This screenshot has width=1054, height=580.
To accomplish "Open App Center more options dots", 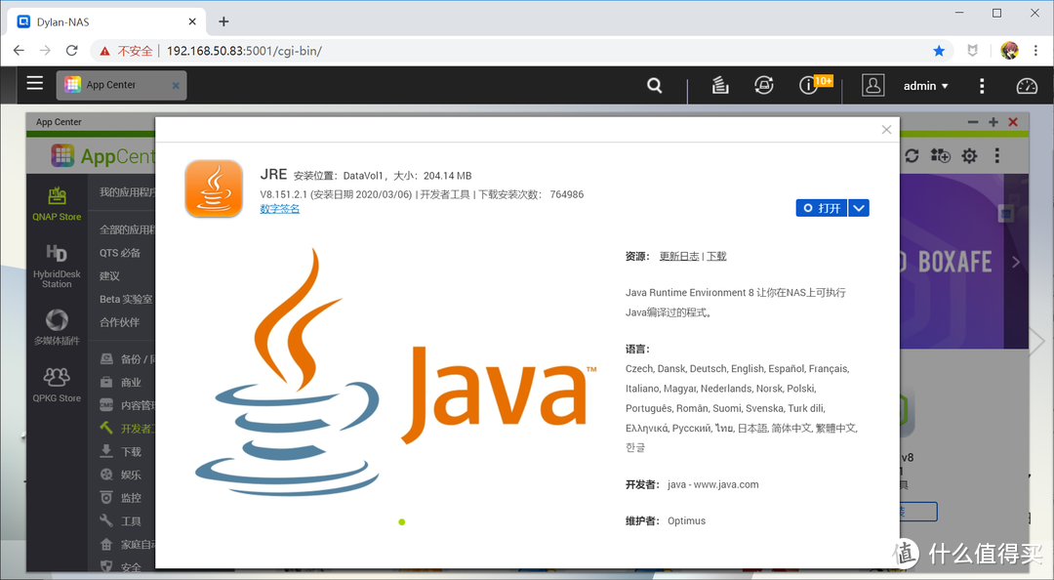I will point(996,156).
